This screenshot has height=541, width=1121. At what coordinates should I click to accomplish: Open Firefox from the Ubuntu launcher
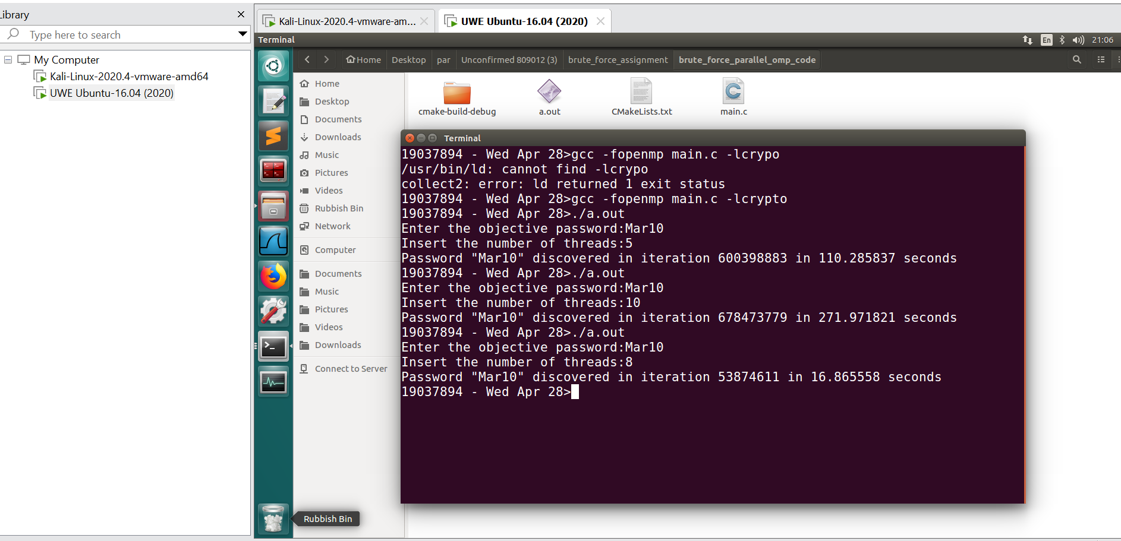[x=273, y=277]
